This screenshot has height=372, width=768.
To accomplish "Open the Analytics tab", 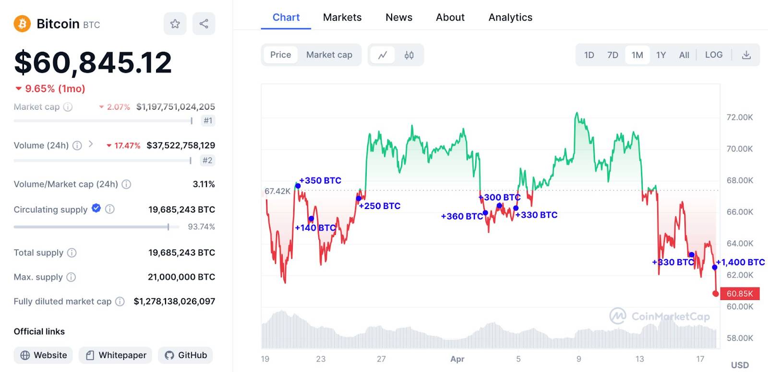I will pos(510,17).
